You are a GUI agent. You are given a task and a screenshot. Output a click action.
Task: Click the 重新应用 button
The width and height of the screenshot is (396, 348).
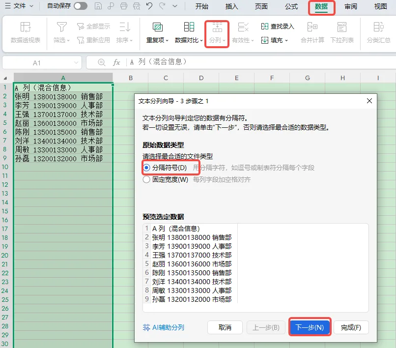93,40
